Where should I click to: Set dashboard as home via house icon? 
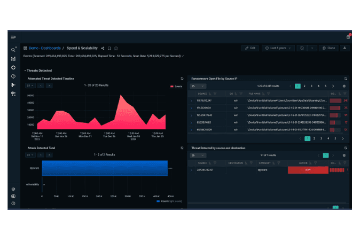[116, 48]
